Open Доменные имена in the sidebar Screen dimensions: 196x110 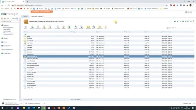click(8, 35)
